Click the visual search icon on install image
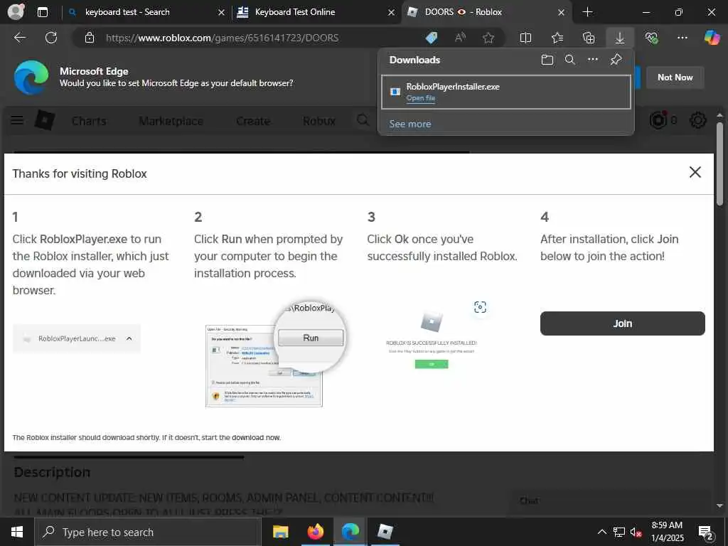Screen dimensions: 728x546 coord(480,307)
